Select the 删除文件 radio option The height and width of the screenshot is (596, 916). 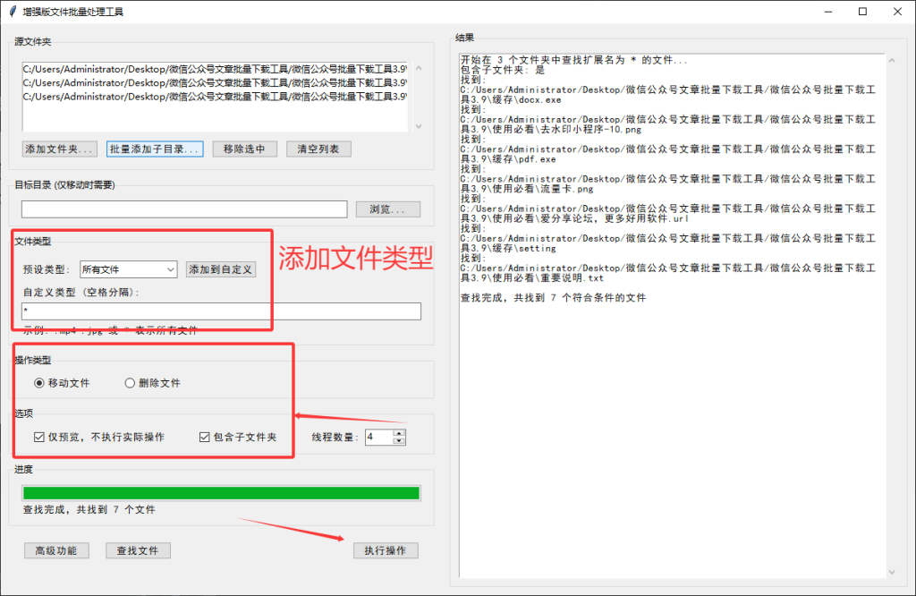click(130, 383)
